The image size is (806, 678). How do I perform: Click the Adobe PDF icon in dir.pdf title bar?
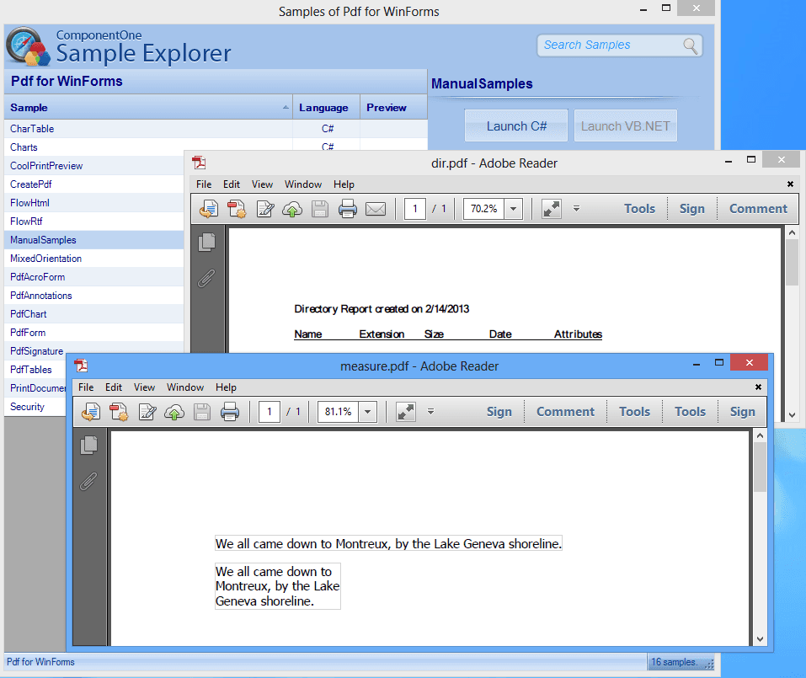tap(199, 163)
